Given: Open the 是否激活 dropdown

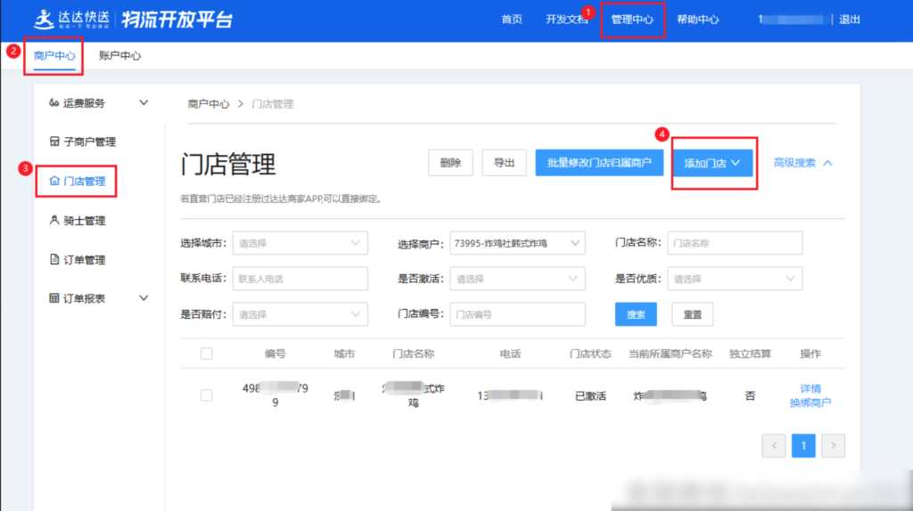Looking at the screenshot, I should click(x=517, y=279).
